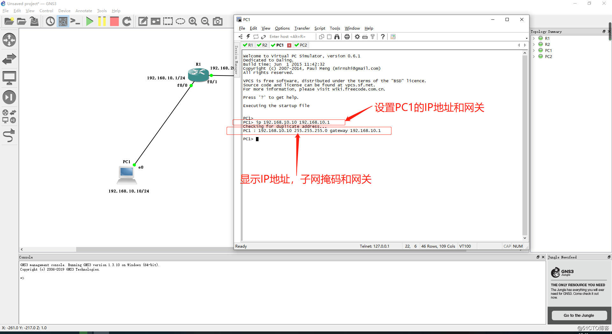Switch to the PC2 session tab

tap(301, 45)
